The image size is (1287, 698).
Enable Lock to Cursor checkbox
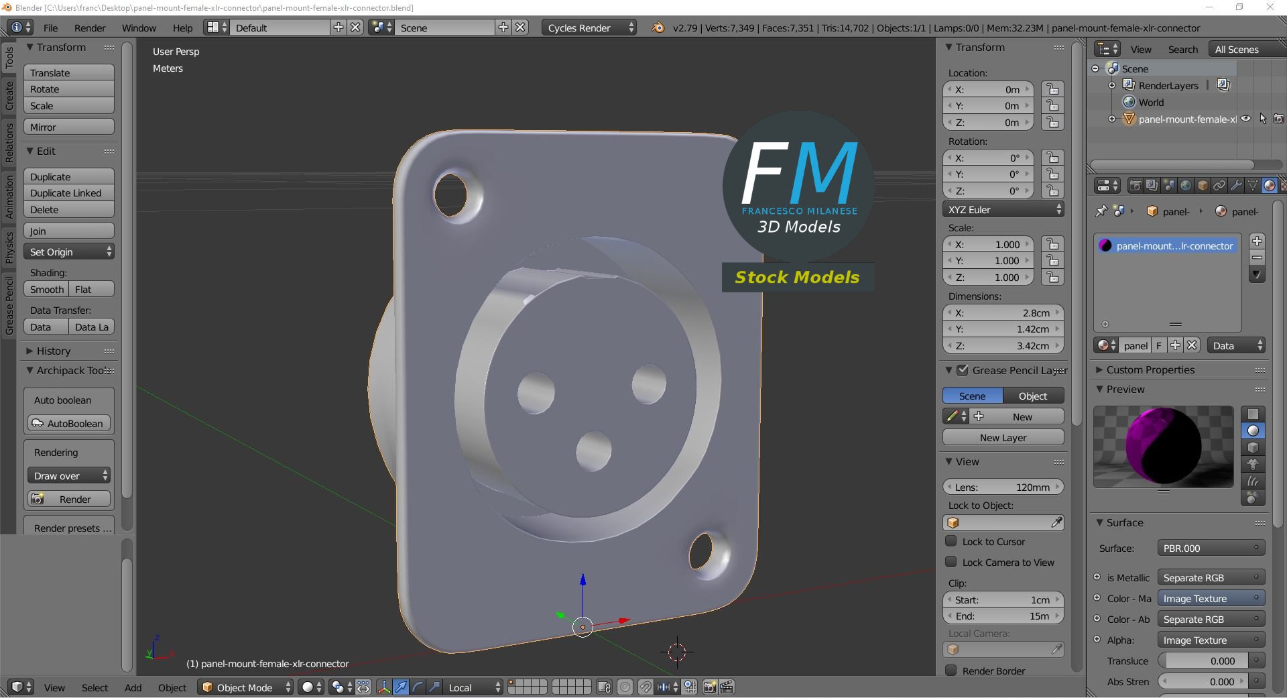(951, 541)
